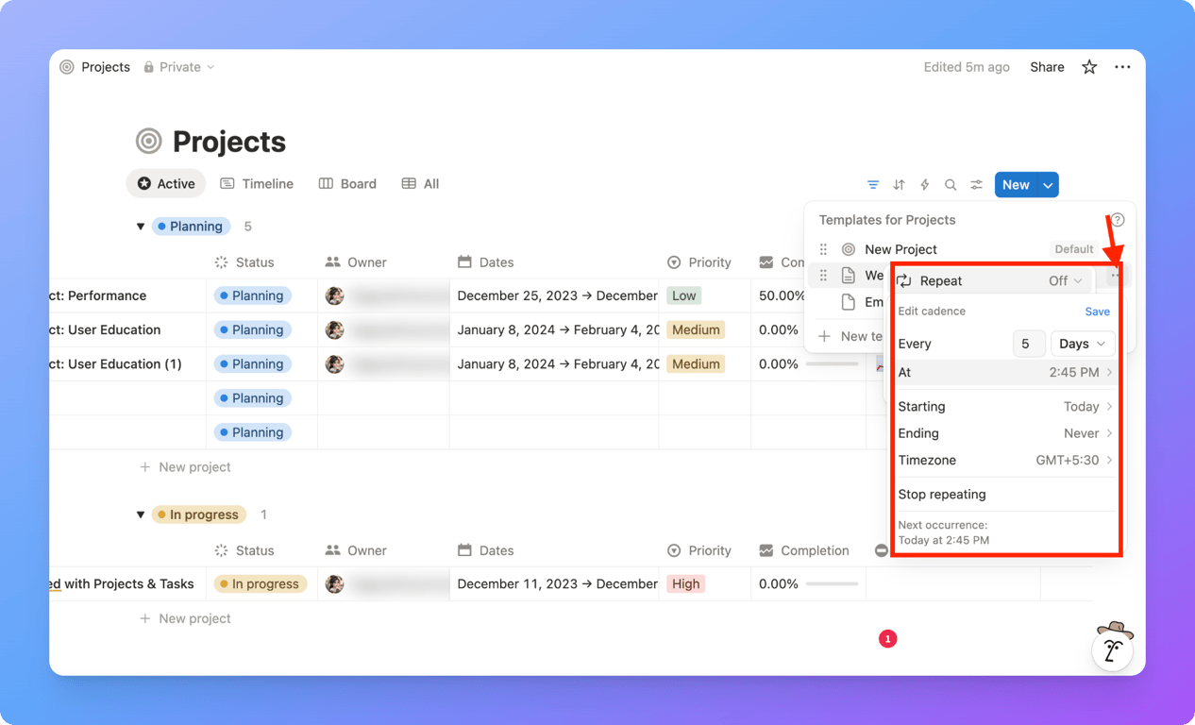Click In progress status pill in row

pyautogui.click(x=261, y=584)
